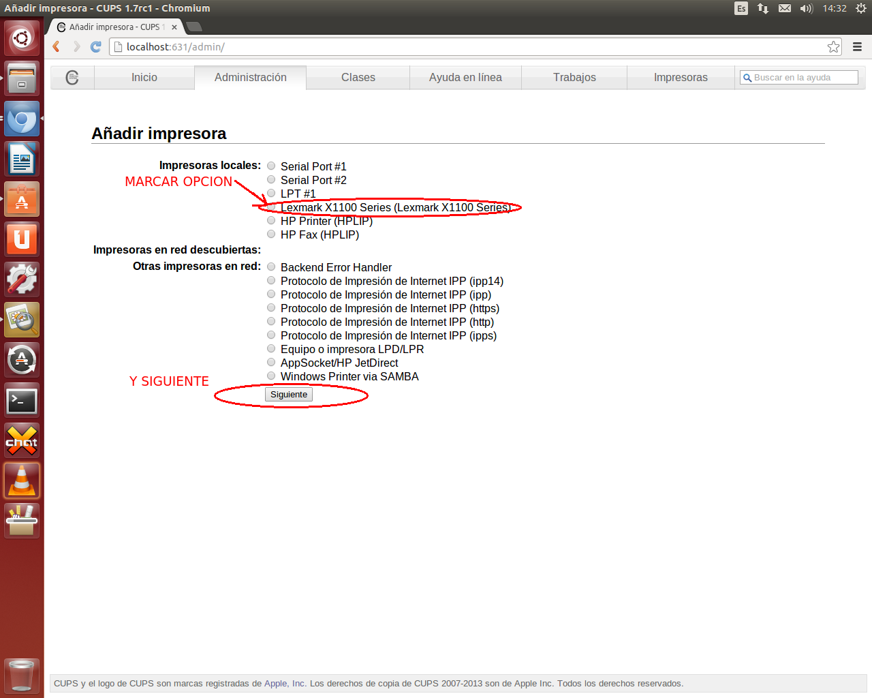Launch the Terminal from the dock
Image resolution: width=872 pixels, height=698 pixels.
pyautogui.click(x=22, y=400)
